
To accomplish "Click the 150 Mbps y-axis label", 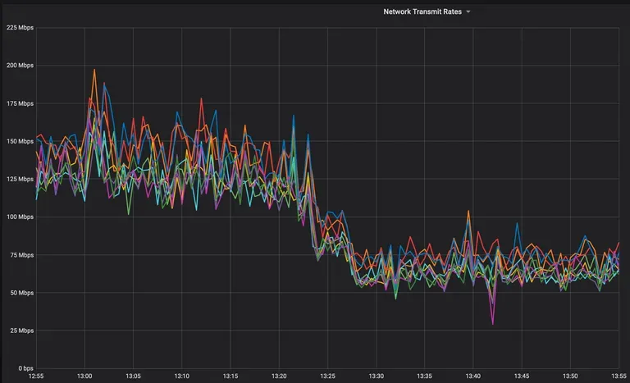I will coord(20,141).
